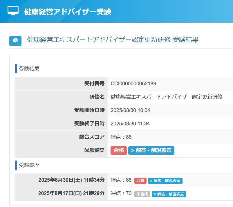This screenshot has height=207, width=233.
Task: Click the 研修名 value text
Action: [x=167, y=97]
